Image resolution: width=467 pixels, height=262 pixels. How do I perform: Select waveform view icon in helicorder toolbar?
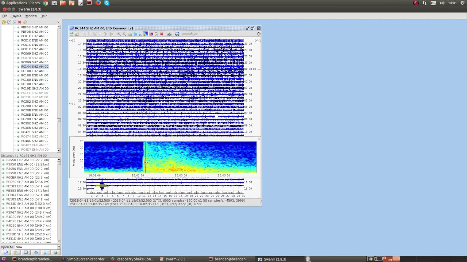135,34
